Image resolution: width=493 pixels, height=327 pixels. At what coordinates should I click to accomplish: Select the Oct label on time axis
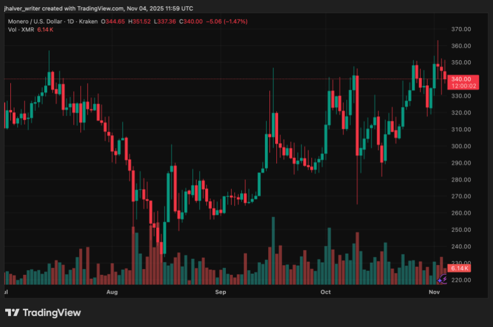[326, 292]
